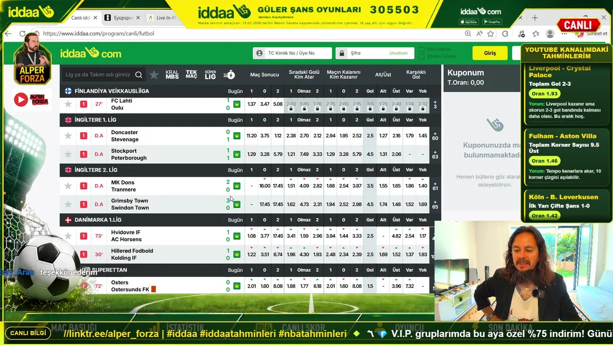
Task: Select the Alt/Üst market column header
Action: pos(383,75)
